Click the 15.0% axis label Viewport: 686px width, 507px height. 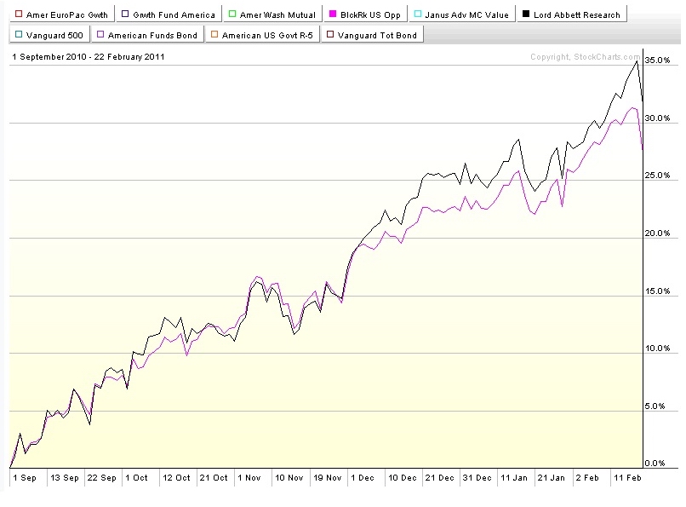coord(657,291)
